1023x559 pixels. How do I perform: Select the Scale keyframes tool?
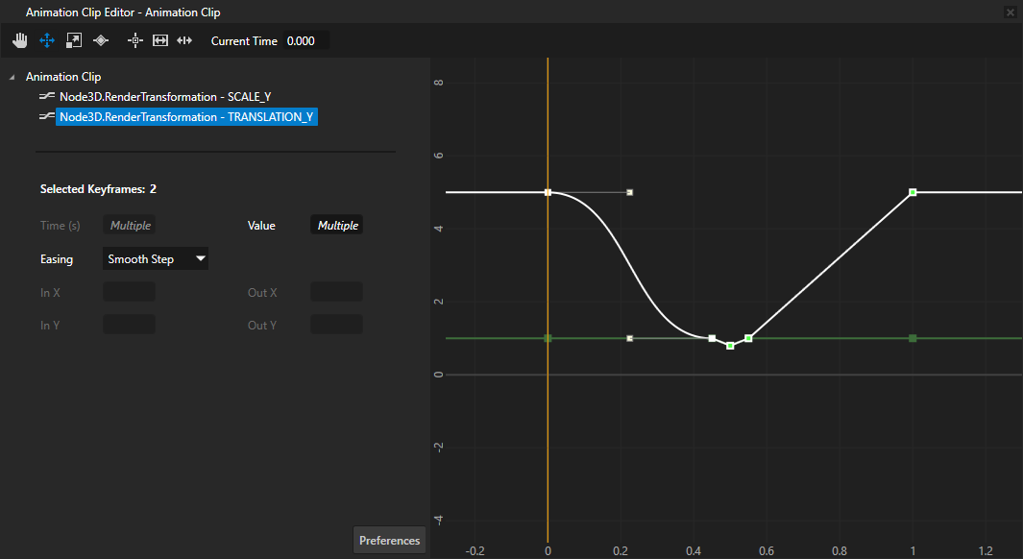tap(73, 40)
